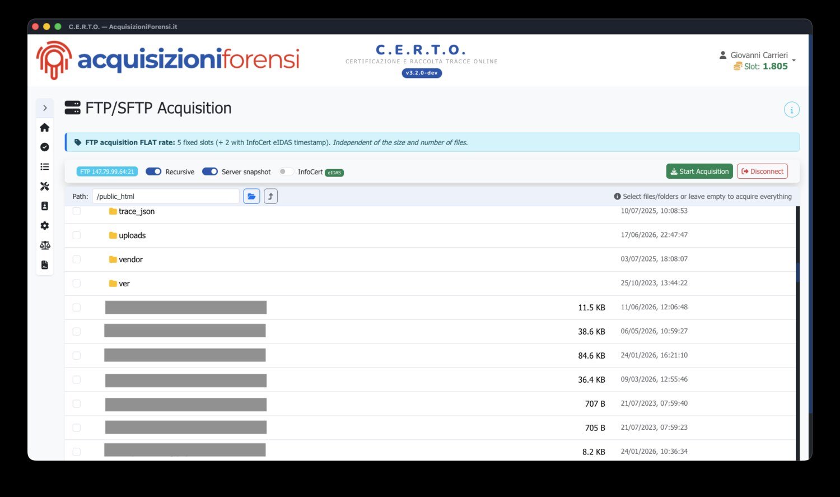Click the C.E.R.T.O. header title
840x497 pixels.
[421, 50]
